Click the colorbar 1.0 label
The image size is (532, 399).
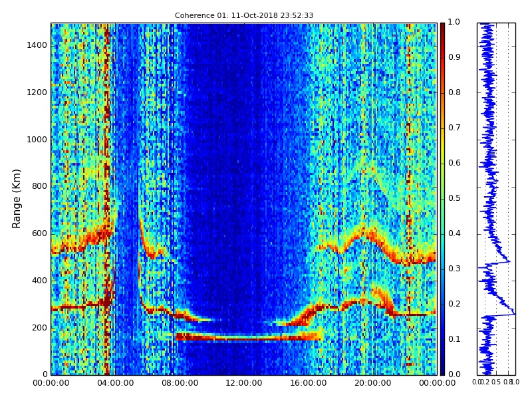[x=454, y=22]
